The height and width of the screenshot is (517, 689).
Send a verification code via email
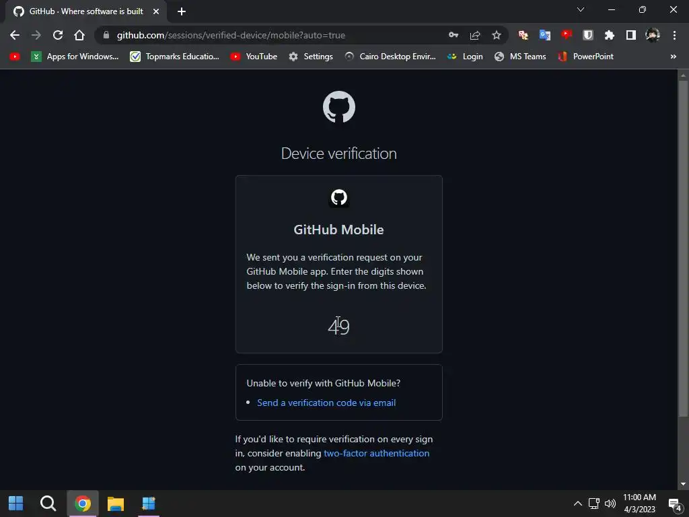pyautogui.click(x=326, y=403)
